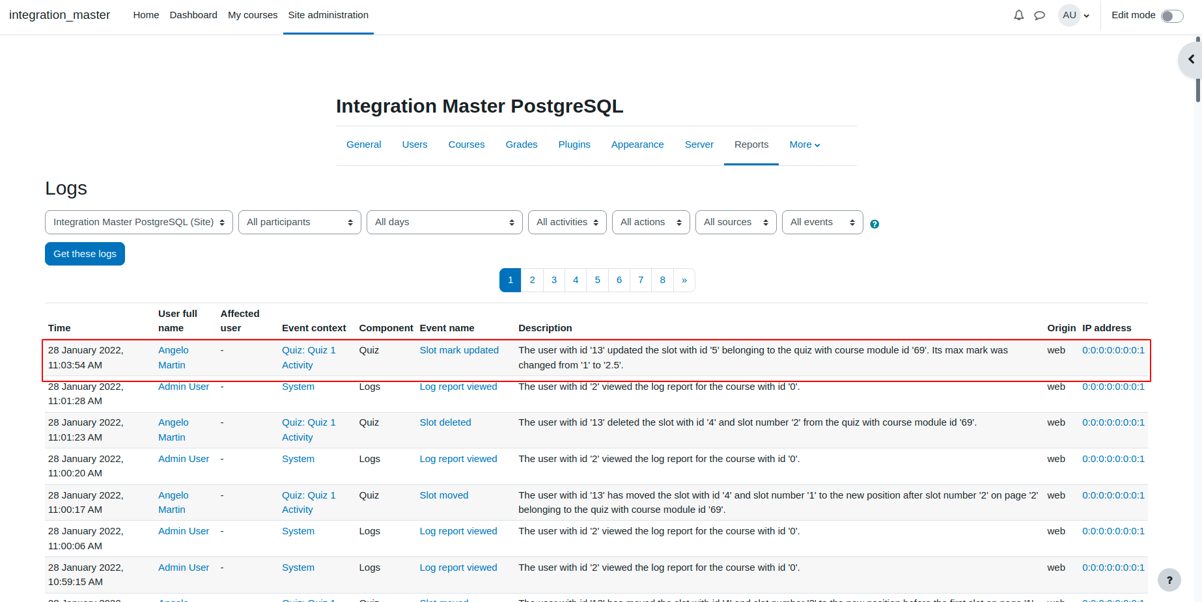Open the block drawer arrow icon
This screenshot has height=602, width=1202.
click(1191, 59)
